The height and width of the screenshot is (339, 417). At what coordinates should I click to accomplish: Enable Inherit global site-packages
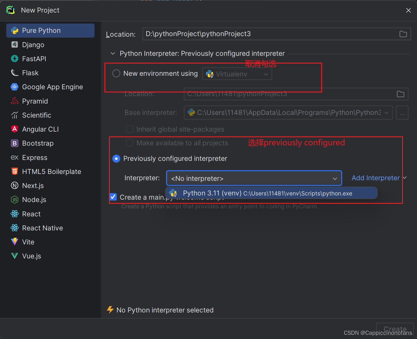pyautogui.click(x=130, y=129)
